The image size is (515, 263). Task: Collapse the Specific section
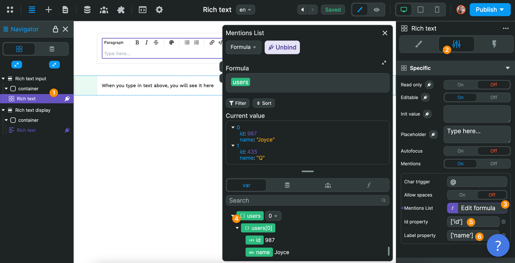(x=508, y=68)
